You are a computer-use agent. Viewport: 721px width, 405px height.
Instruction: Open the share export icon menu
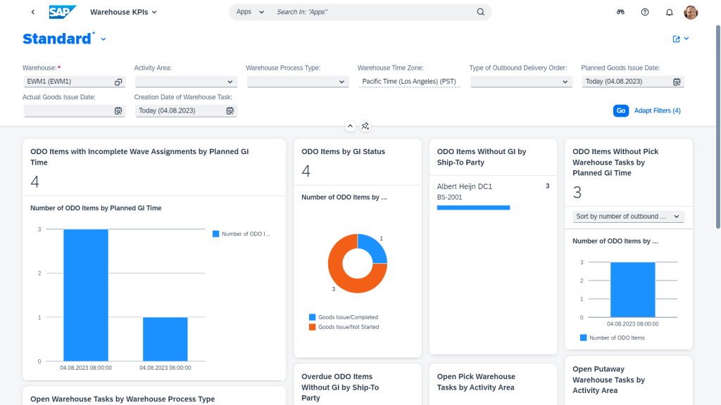[681, 39]
